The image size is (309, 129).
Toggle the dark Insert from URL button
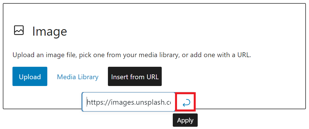click(x=135, y=77)
